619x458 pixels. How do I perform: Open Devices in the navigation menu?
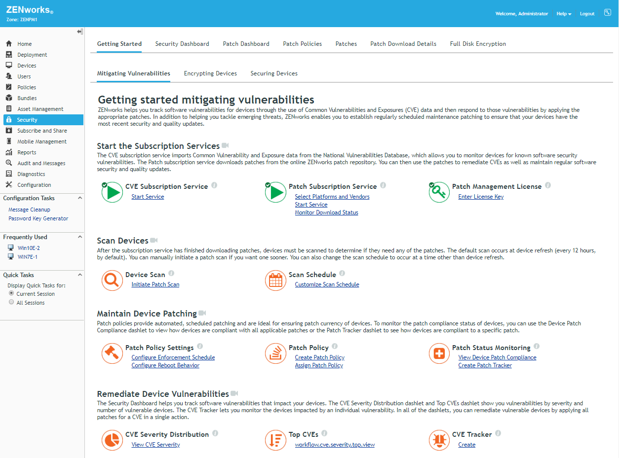[27, 66]
